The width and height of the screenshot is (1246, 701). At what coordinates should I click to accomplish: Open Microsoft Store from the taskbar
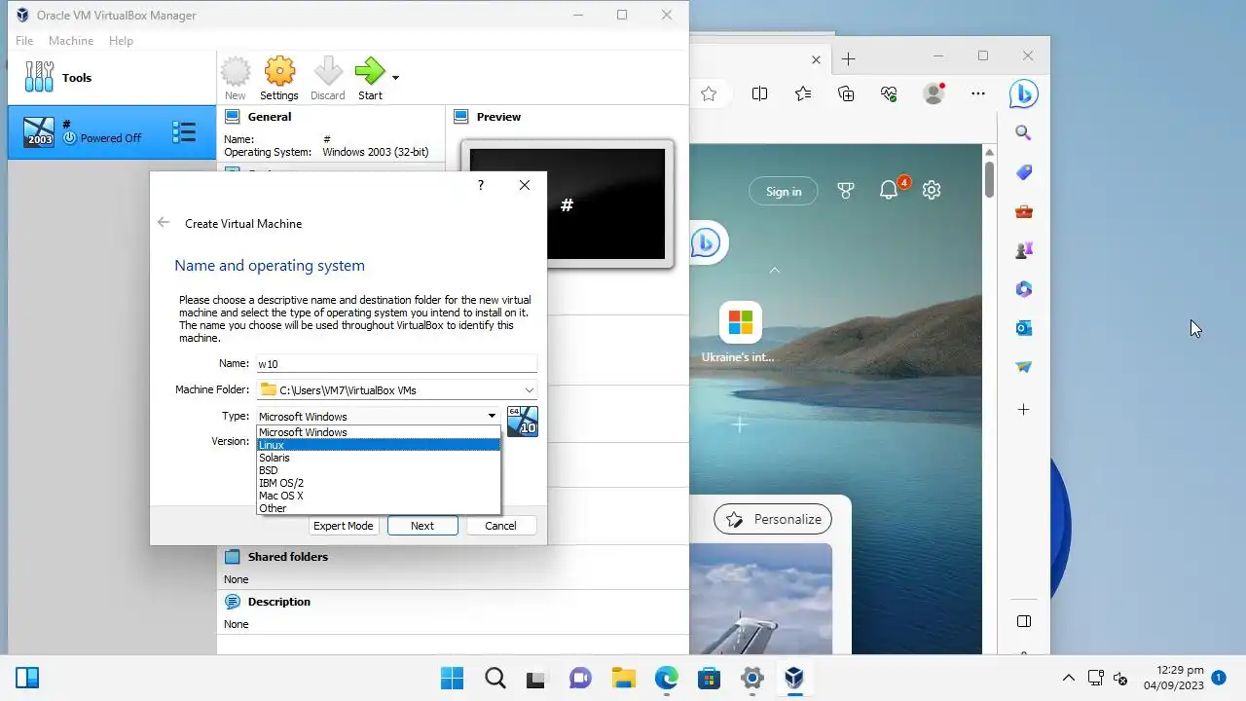pos(709,678)
